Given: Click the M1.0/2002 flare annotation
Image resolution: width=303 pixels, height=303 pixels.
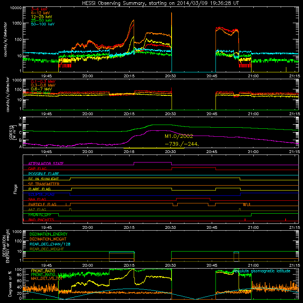Looking at the screenshot, I should (179, 136).
